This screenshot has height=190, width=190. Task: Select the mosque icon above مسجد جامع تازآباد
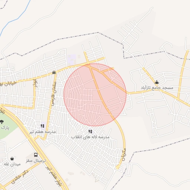click(157, 82)
